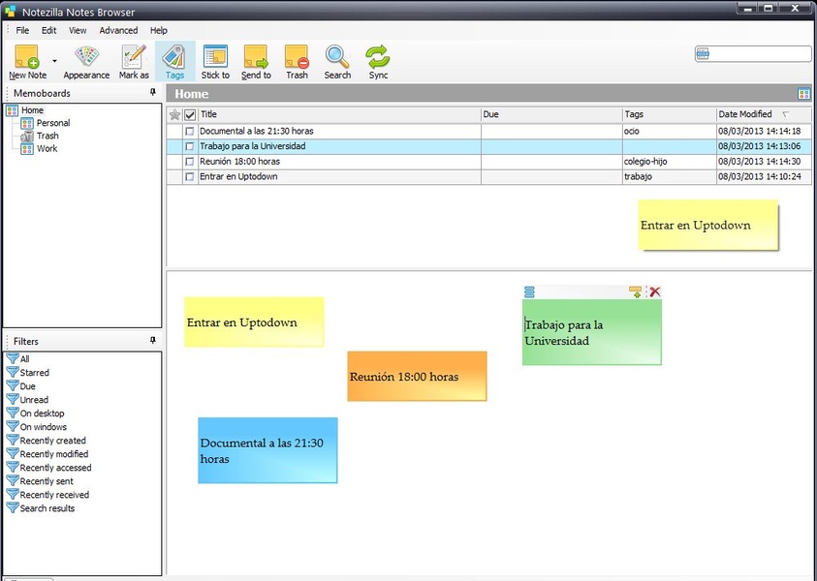Choose the Stick to tool
The image size is (817, 581).
(x=215, y=56)
